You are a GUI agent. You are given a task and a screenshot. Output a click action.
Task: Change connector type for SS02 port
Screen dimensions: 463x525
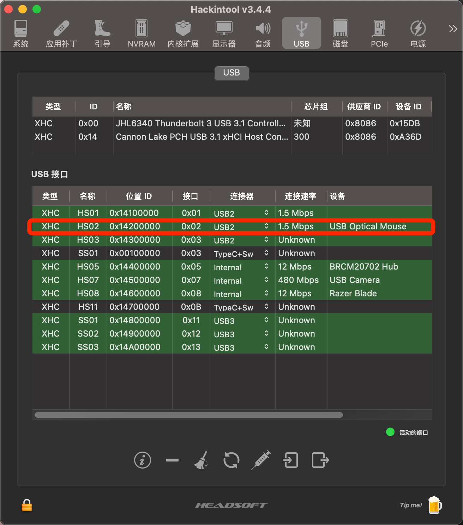(x=242, y=334)
